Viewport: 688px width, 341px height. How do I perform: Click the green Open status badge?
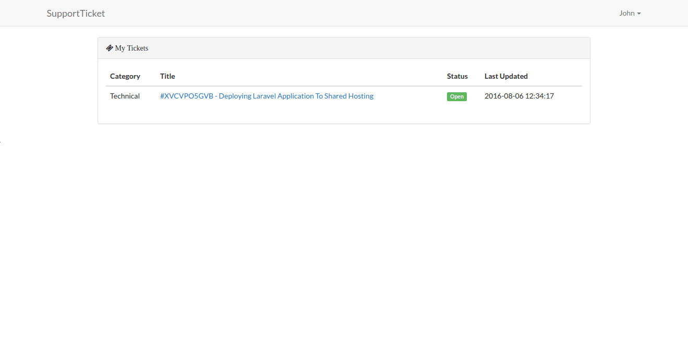point(456,96)
